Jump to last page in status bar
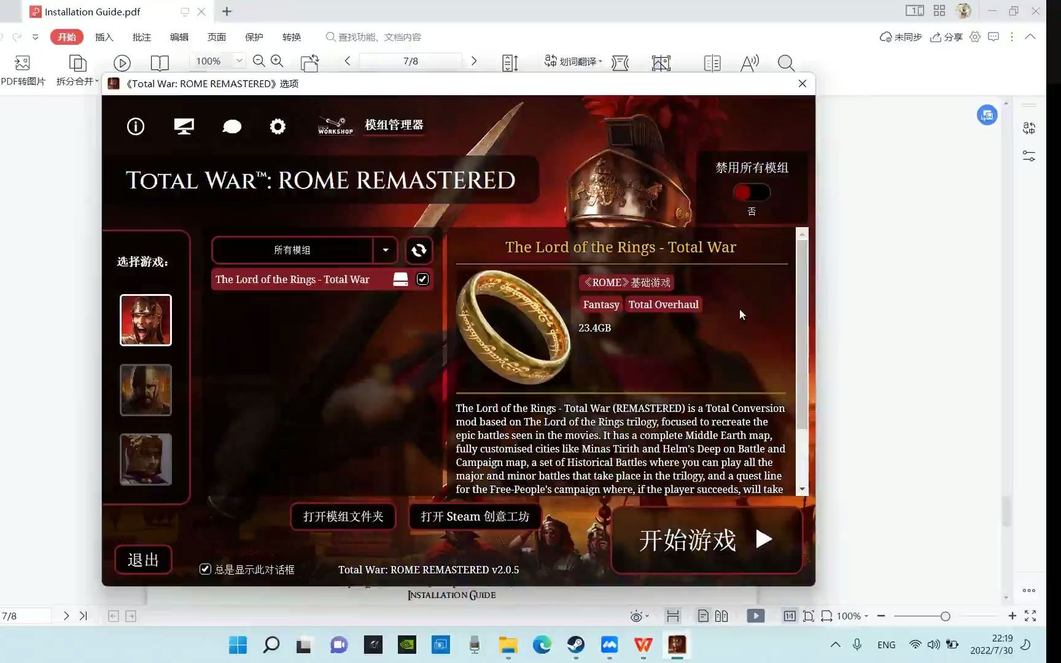This screenshot has width=1061, height=663. click(x=84, y=616)
